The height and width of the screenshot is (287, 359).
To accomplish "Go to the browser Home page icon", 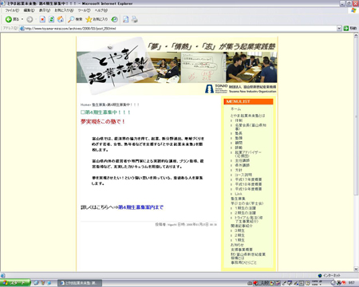I will (61, 19).
